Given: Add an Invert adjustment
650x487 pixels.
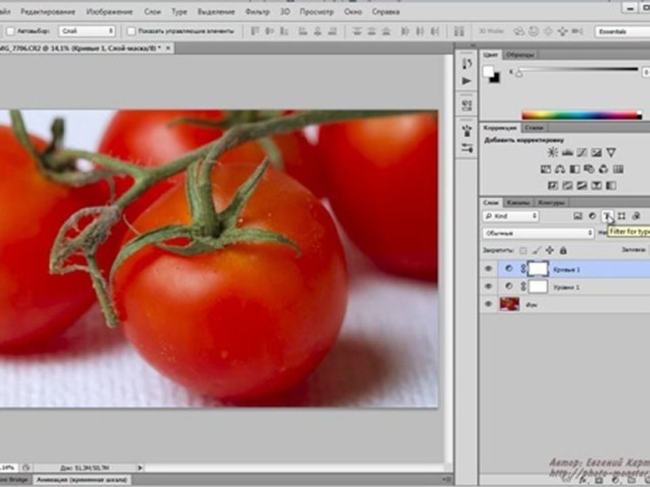Looking at the screenshot, I should (x=553, y=185).
